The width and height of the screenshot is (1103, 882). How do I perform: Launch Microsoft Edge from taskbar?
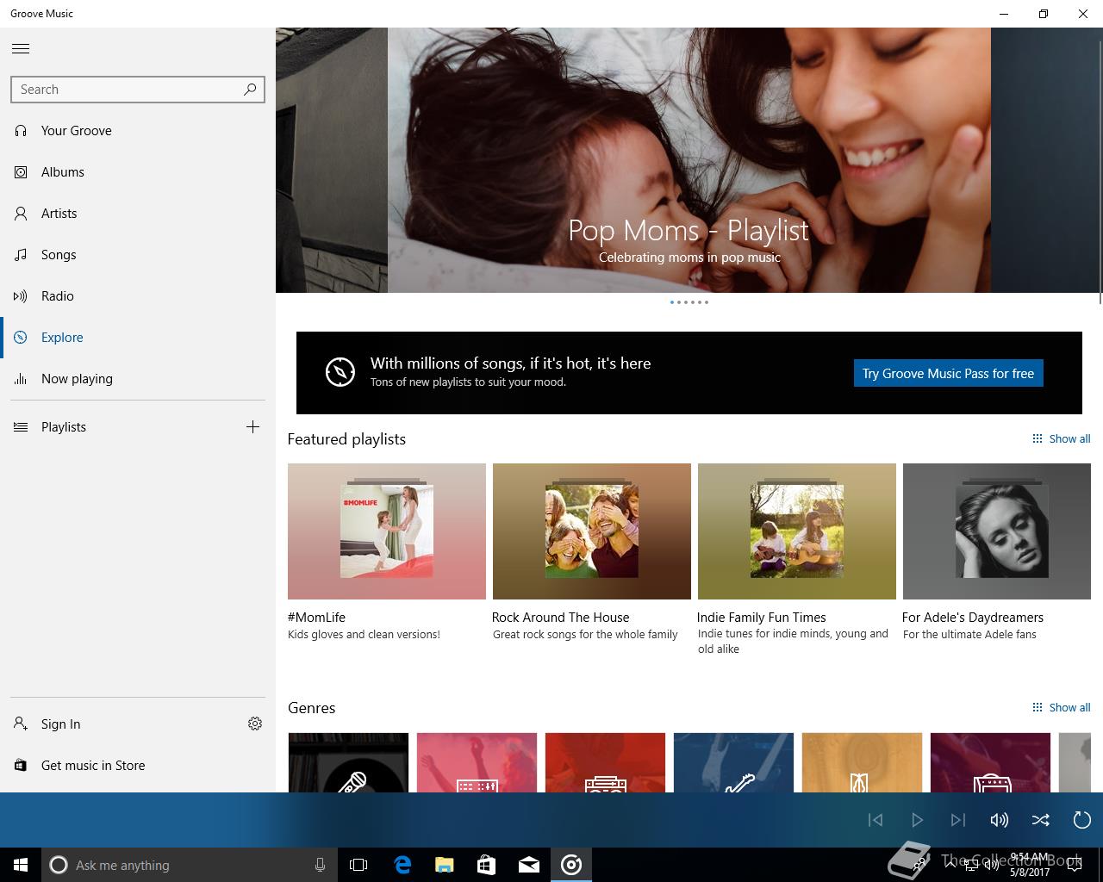coord(402,865)
